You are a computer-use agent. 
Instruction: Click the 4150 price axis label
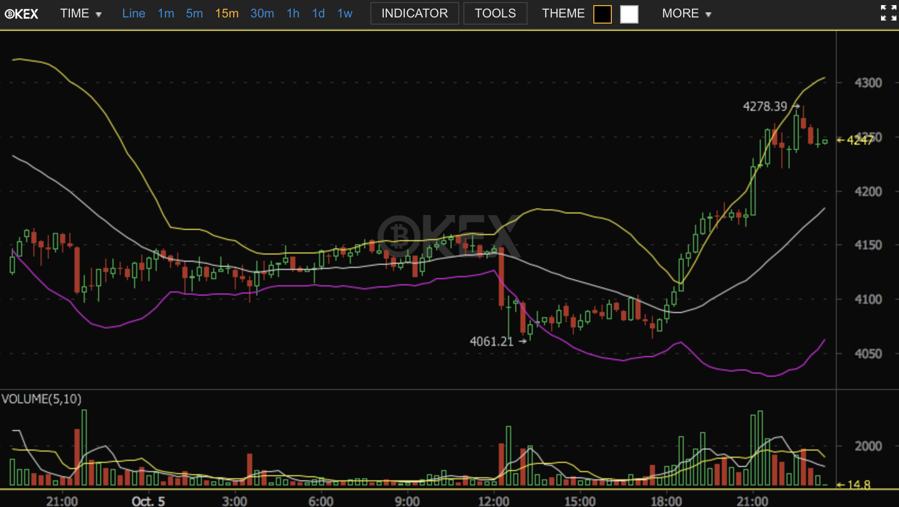pos(868,245)
